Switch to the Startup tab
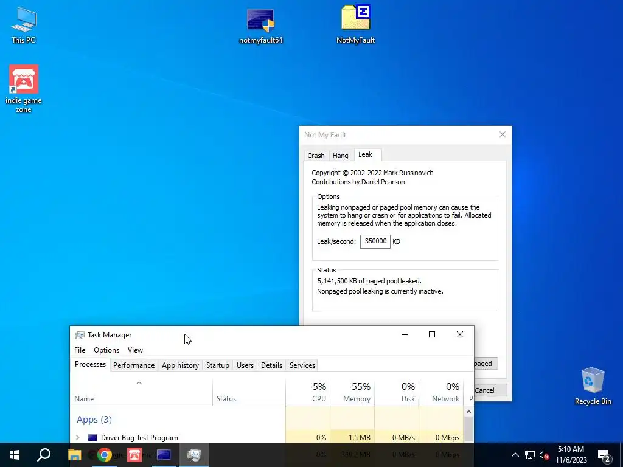 (x=218, y=365)
